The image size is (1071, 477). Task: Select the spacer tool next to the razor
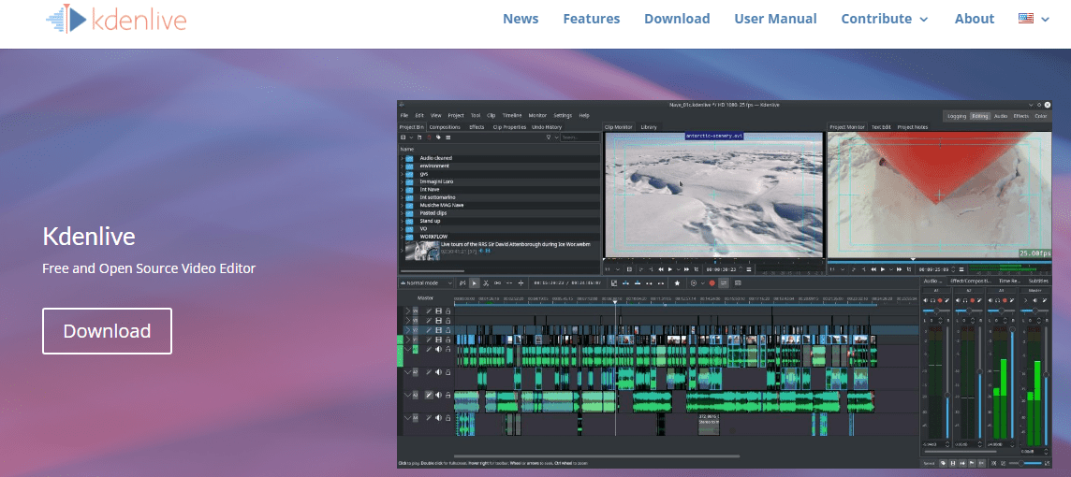point(498,283)
